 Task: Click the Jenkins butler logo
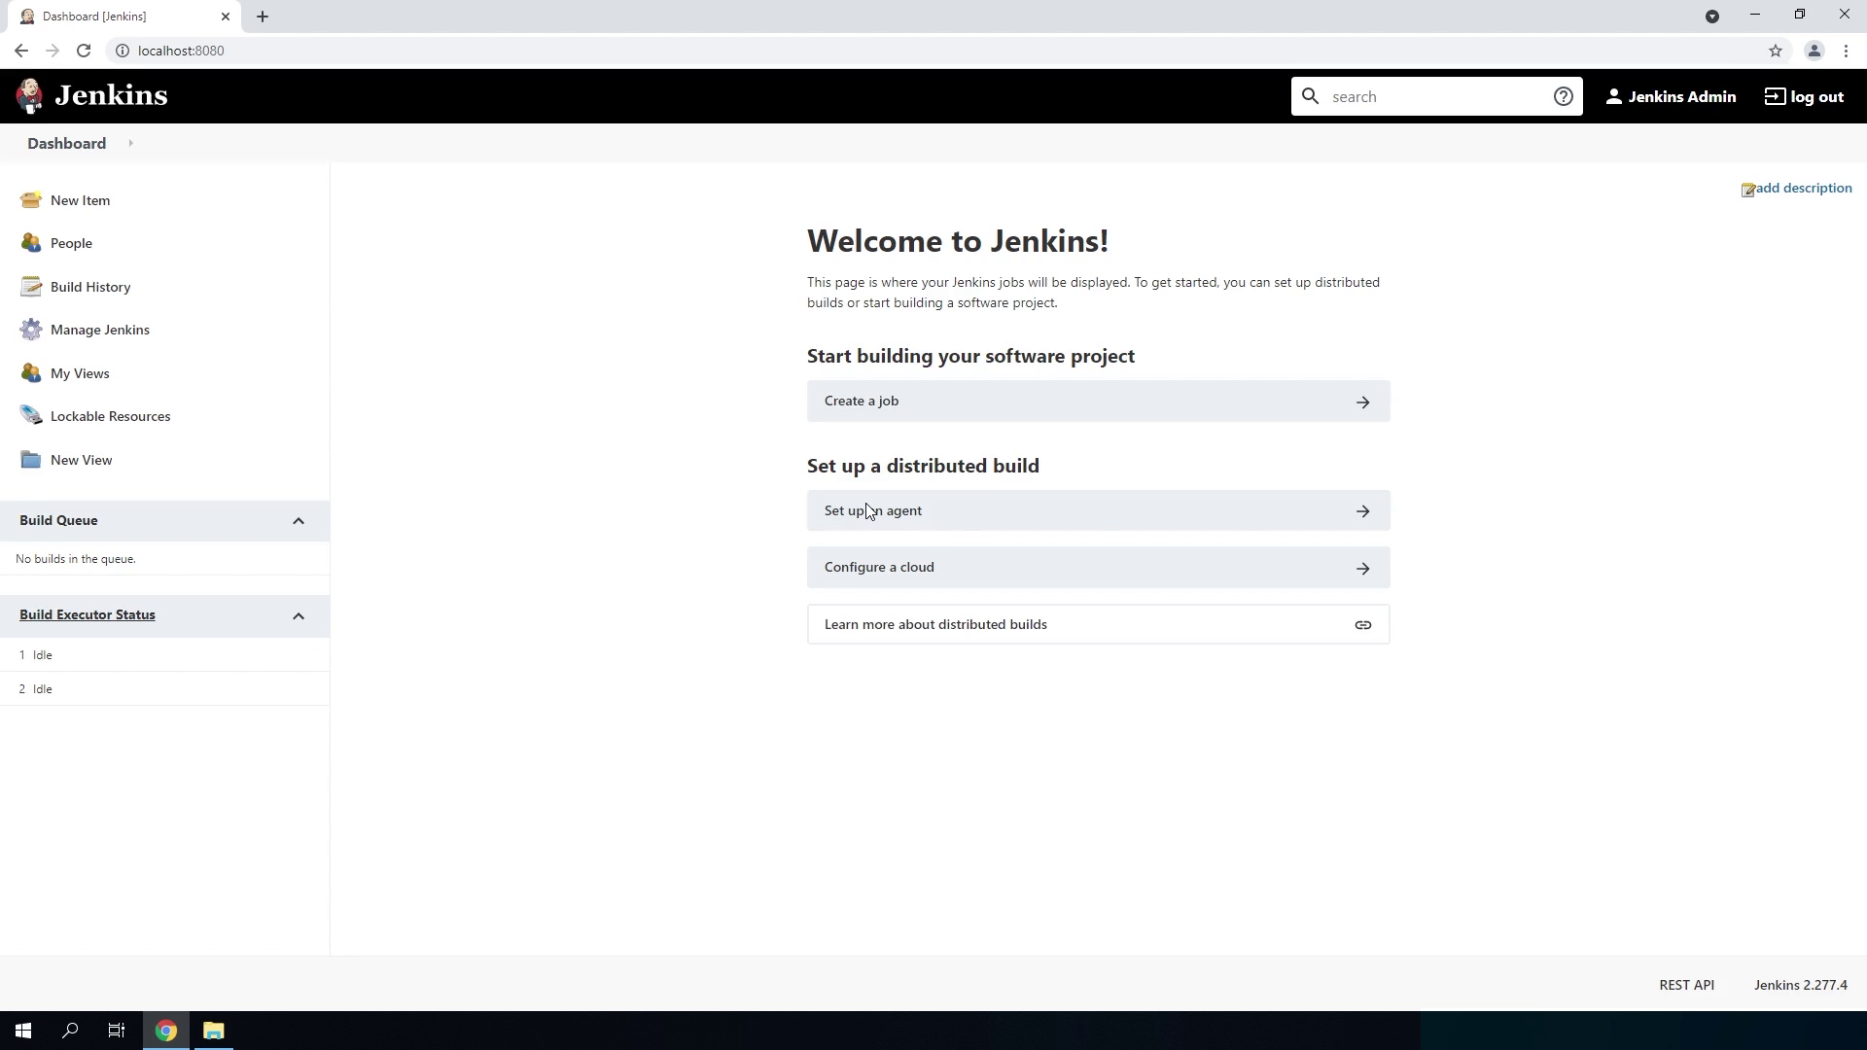[x=29, y=96]
